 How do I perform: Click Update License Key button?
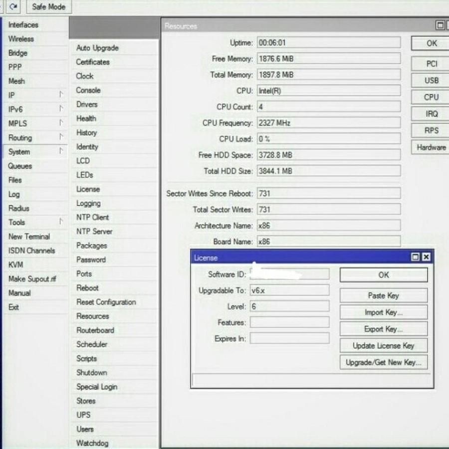coord(384,346)
